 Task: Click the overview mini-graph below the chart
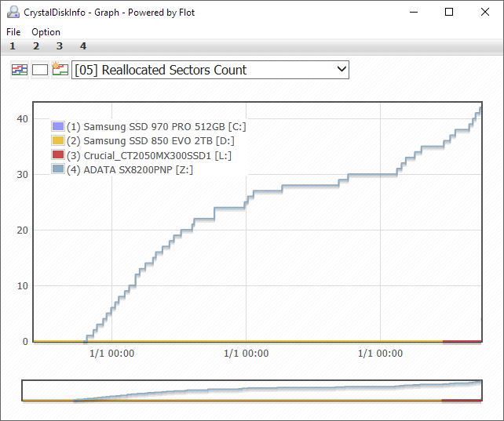pyautogui.click(x=251, y=390)
